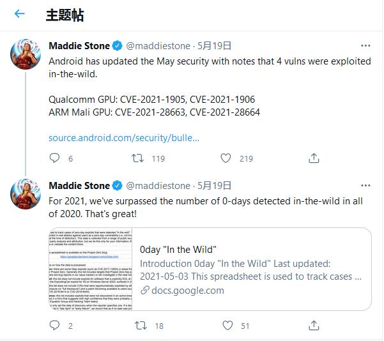Share the first tweet
Screen dimensions: 384x341
click(314, 158)
